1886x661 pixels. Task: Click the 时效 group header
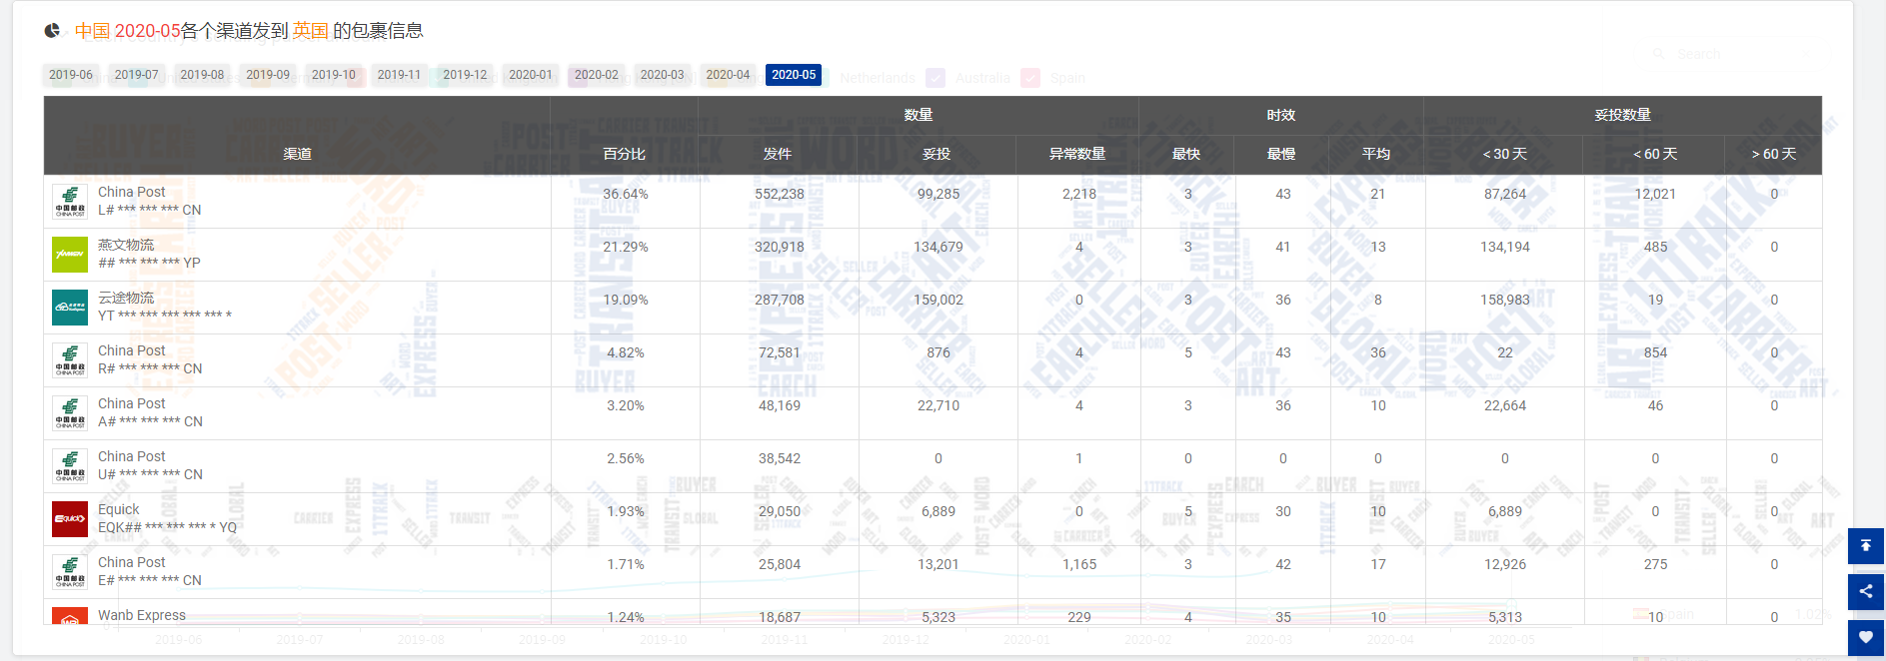pos(1281,115)
